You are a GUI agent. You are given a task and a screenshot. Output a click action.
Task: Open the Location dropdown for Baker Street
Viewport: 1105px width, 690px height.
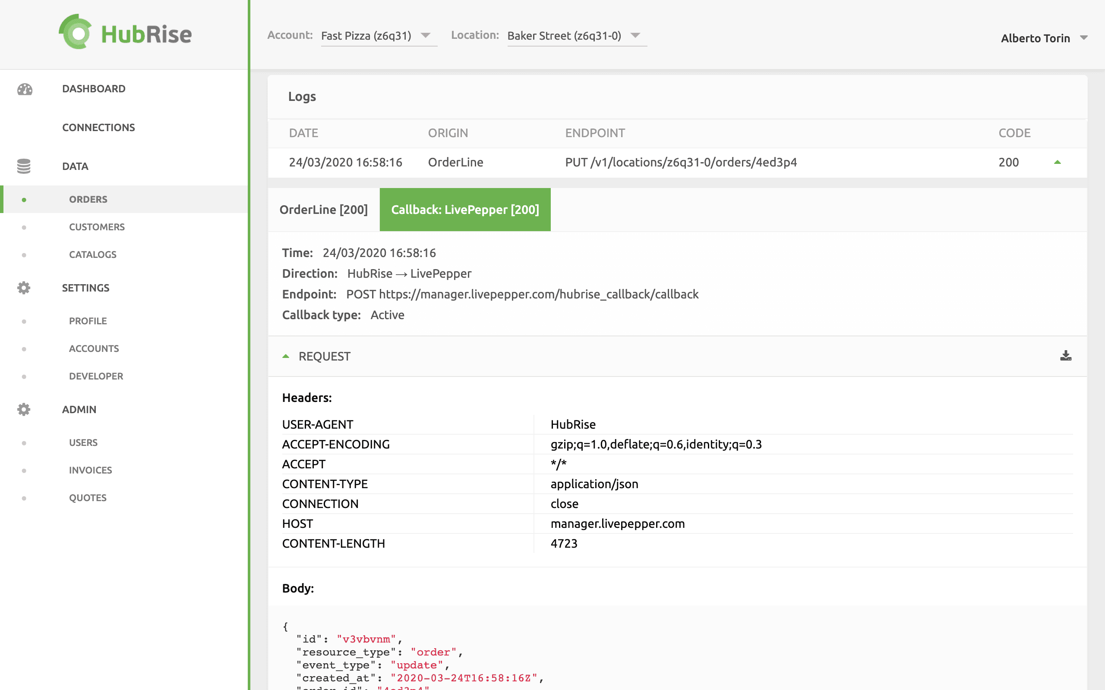pos(636,36)
